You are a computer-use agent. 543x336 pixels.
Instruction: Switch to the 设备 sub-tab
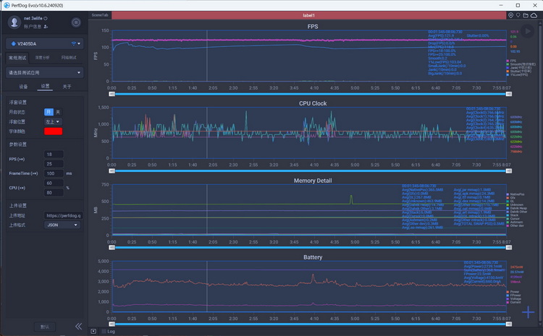point(23,87)
